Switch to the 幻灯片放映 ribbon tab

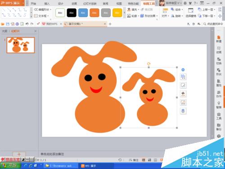point(90,4)
